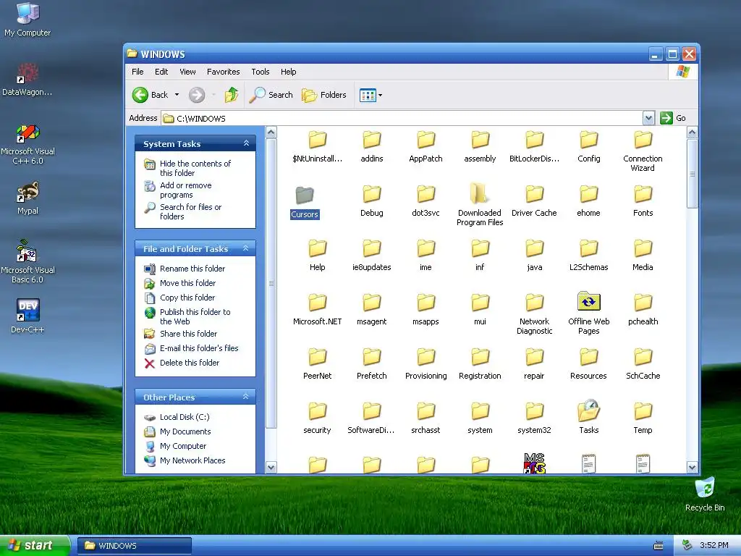Image resolution: width=741 pixels, height=556 pixels.
Task: Click Search for files or folders
Action: click(x=190, y=212)
